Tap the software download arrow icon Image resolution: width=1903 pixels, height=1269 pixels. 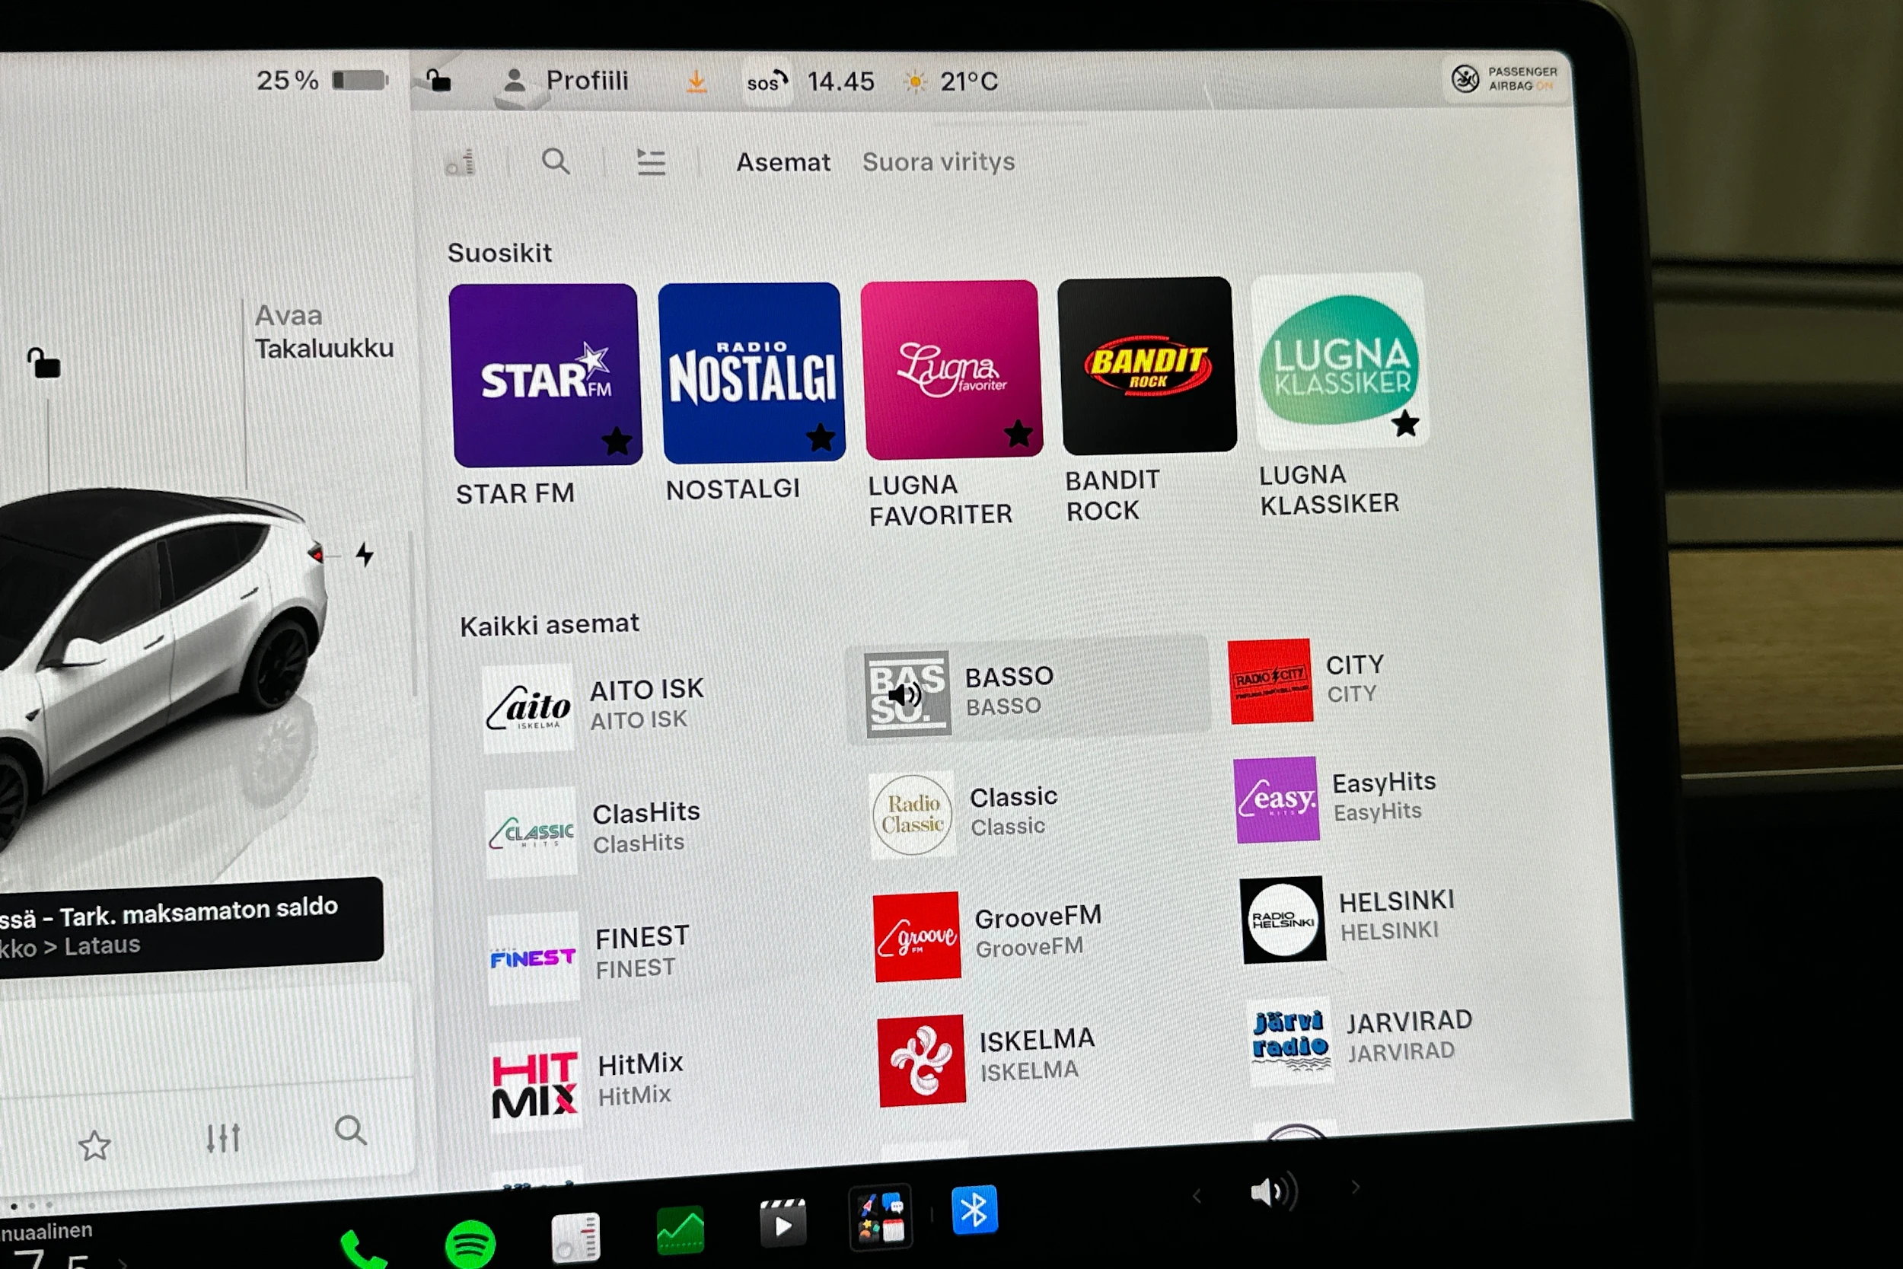696,81
